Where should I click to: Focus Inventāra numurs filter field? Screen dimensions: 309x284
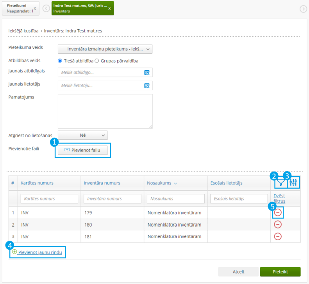113,199
